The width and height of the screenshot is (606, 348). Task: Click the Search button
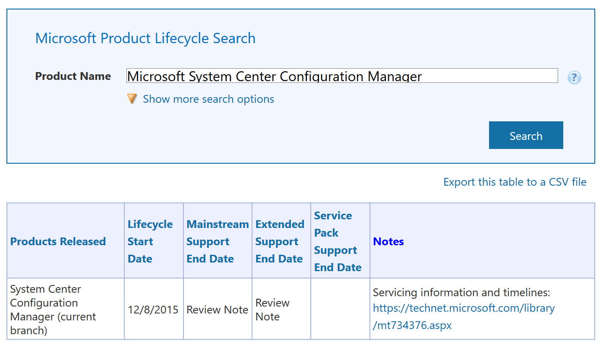526,135
